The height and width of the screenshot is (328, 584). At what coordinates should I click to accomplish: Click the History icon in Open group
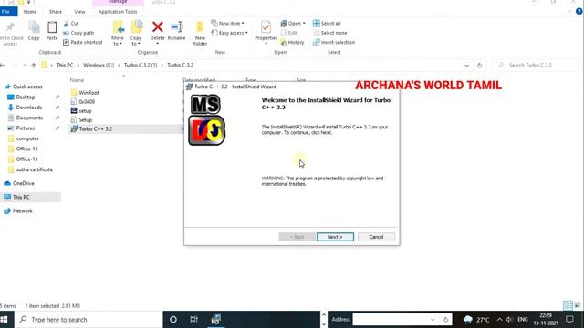coord(292,43)
